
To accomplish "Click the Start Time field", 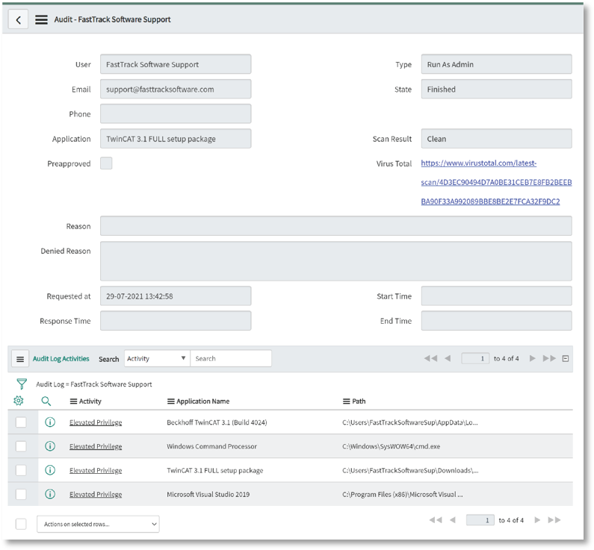I will pyautogui.click(x=496, y=296).
